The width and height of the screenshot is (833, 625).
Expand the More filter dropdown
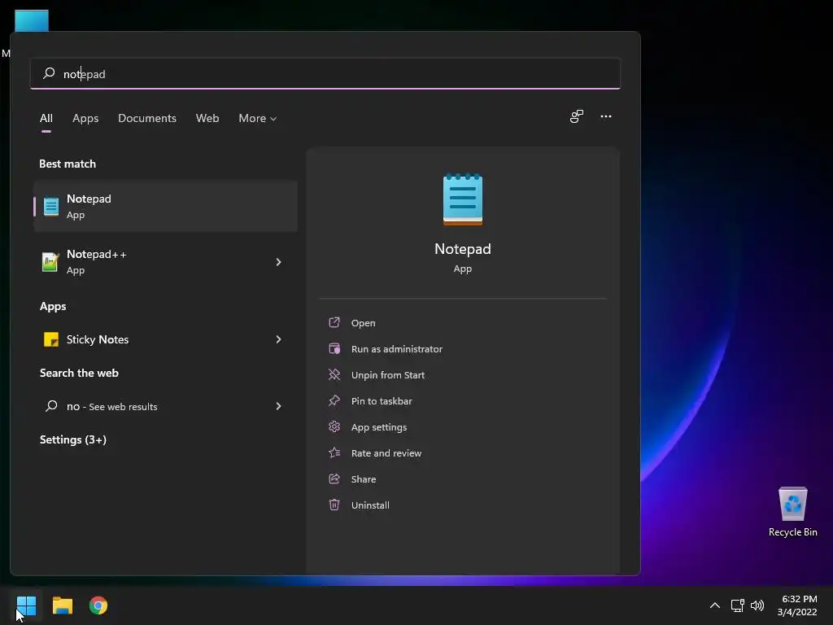(258, 118)
